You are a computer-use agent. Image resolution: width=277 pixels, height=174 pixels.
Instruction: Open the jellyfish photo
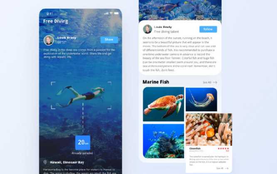[201, 99]
